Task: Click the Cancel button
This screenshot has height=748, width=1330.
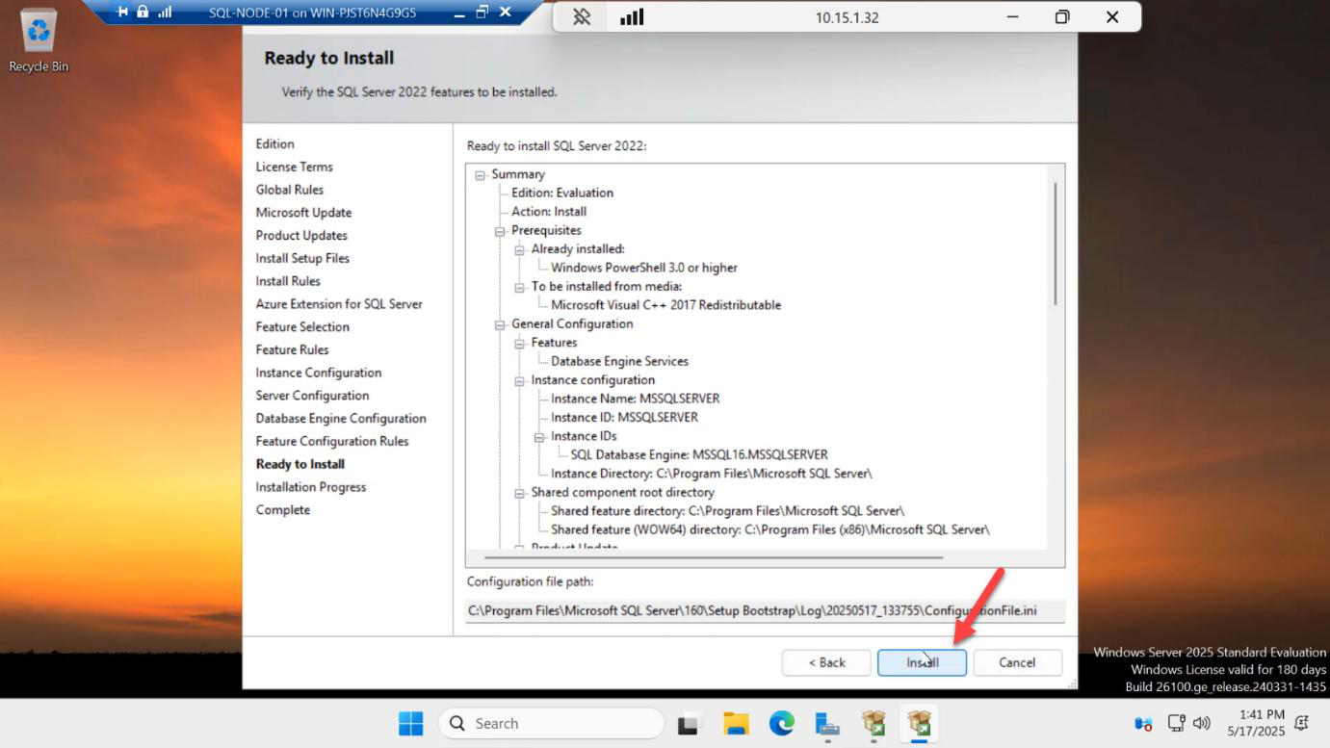Action: point(1017,662)
